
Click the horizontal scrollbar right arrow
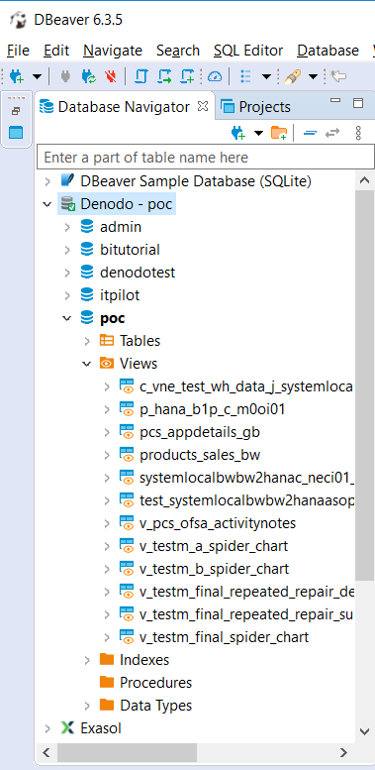[x=343, y=752]
